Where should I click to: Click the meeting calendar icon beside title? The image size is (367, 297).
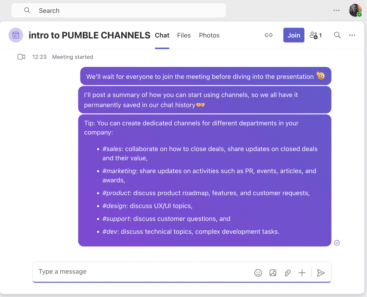16,35
